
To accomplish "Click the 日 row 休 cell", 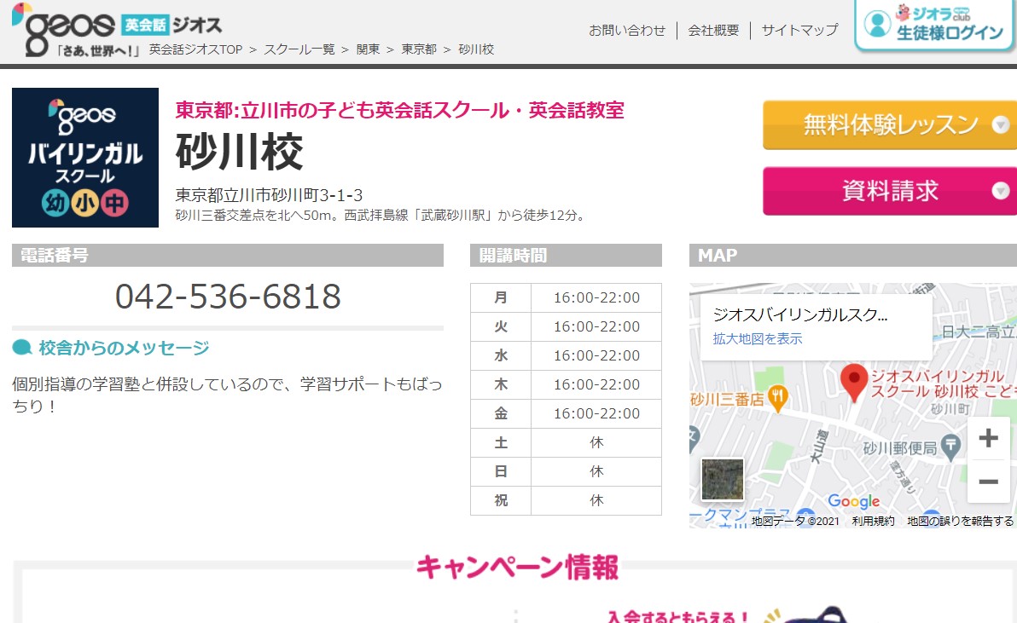I will (x=596, y=471).
